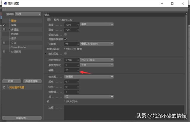Click the 终点 field showing 0 F
190x122 pixels.
tap(71, 87)
